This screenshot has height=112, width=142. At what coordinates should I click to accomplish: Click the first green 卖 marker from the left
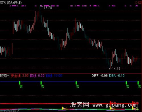click(x=21, y=86)
